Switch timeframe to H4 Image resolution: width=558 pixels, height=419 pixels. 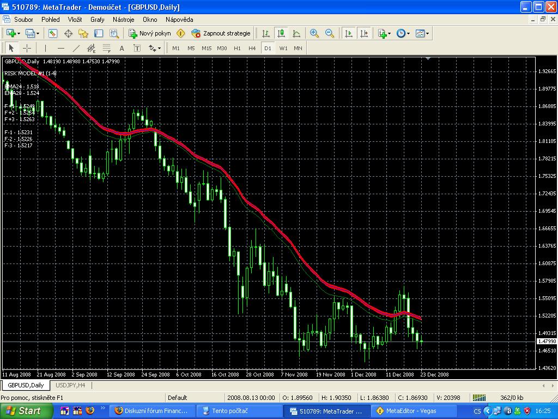point(252,48)
